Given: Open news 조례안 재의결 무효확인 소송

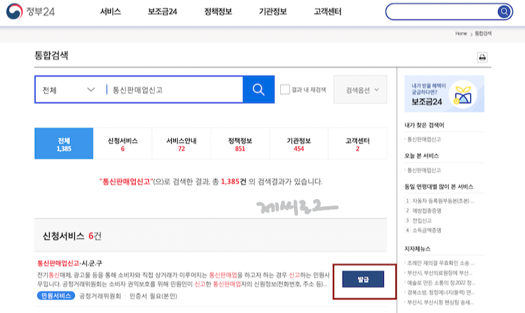Looking at the screenshot, I should click(440, 263).
